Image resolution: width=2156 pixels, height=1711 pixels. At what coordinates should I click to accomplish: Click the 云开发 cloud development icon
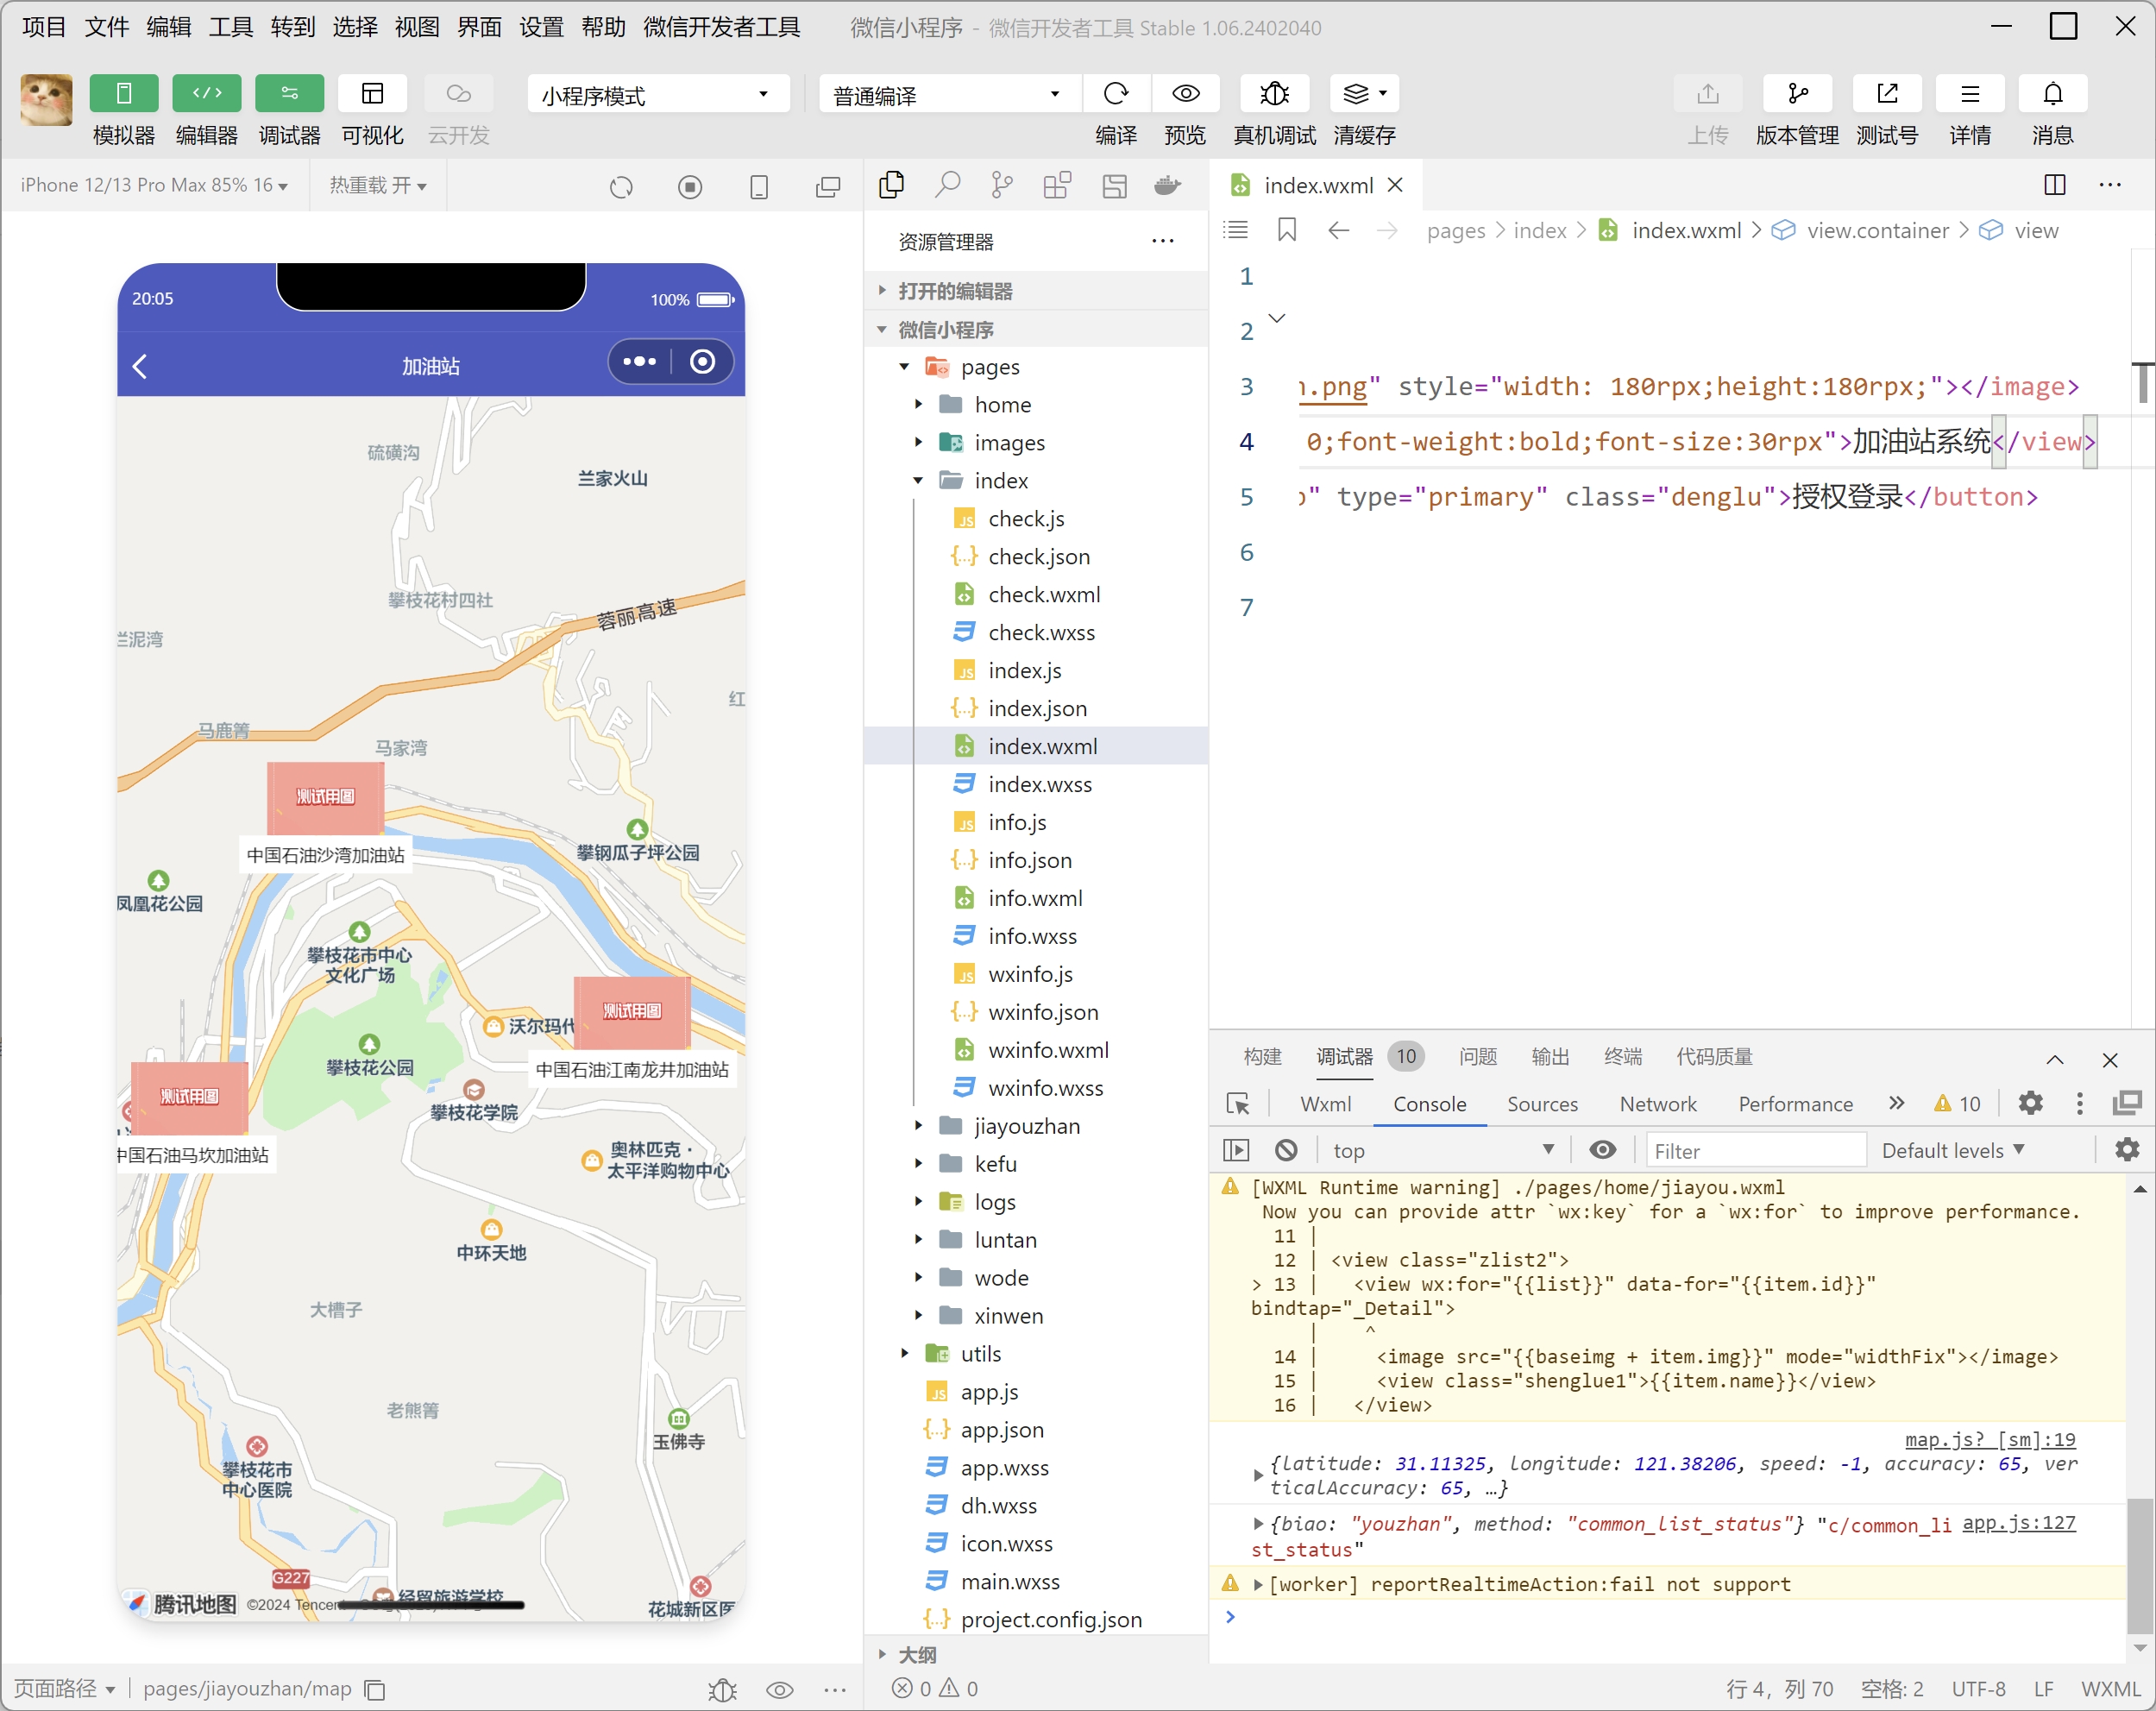(459, 94)
